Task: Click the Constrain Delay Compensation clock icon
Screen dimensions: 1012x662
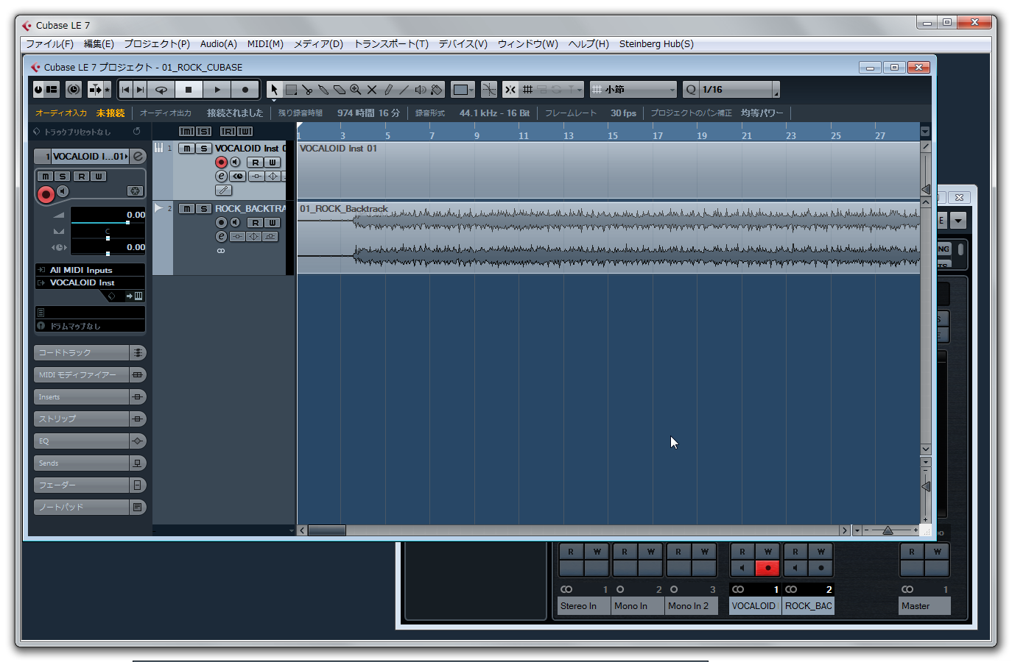Action: coord(74,90)
